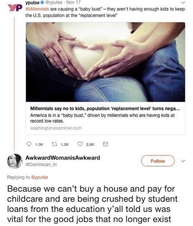
Task: Click the washingtonexaminer.com source link
Action: [x=56, y=128]
